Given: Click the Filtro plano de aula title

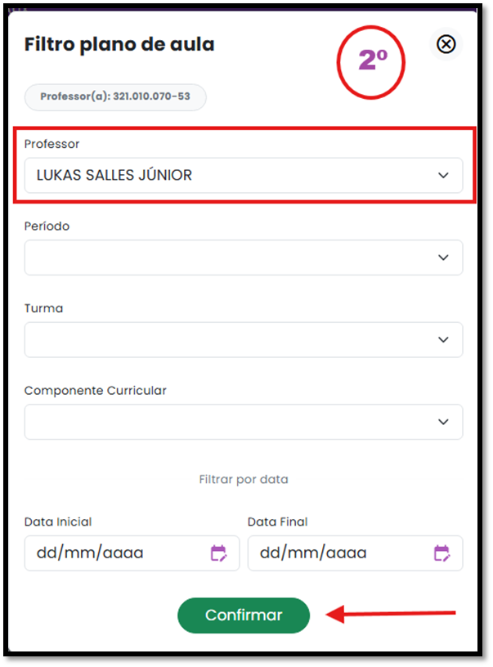Looking at the screenshot, I should [119, 44].
